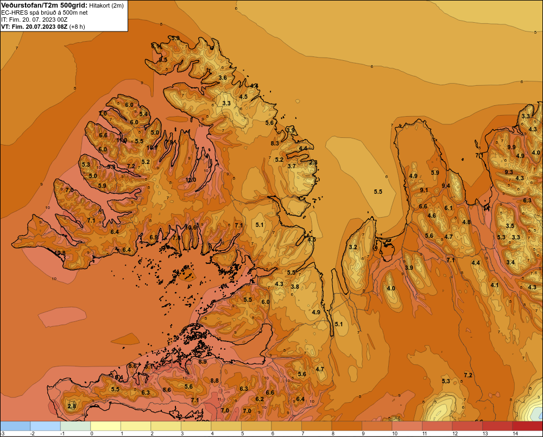Viewport: 543px width, 437px height.
Task: Click the '3.2' value on the peninsula
Action: (x=353, y=247)
